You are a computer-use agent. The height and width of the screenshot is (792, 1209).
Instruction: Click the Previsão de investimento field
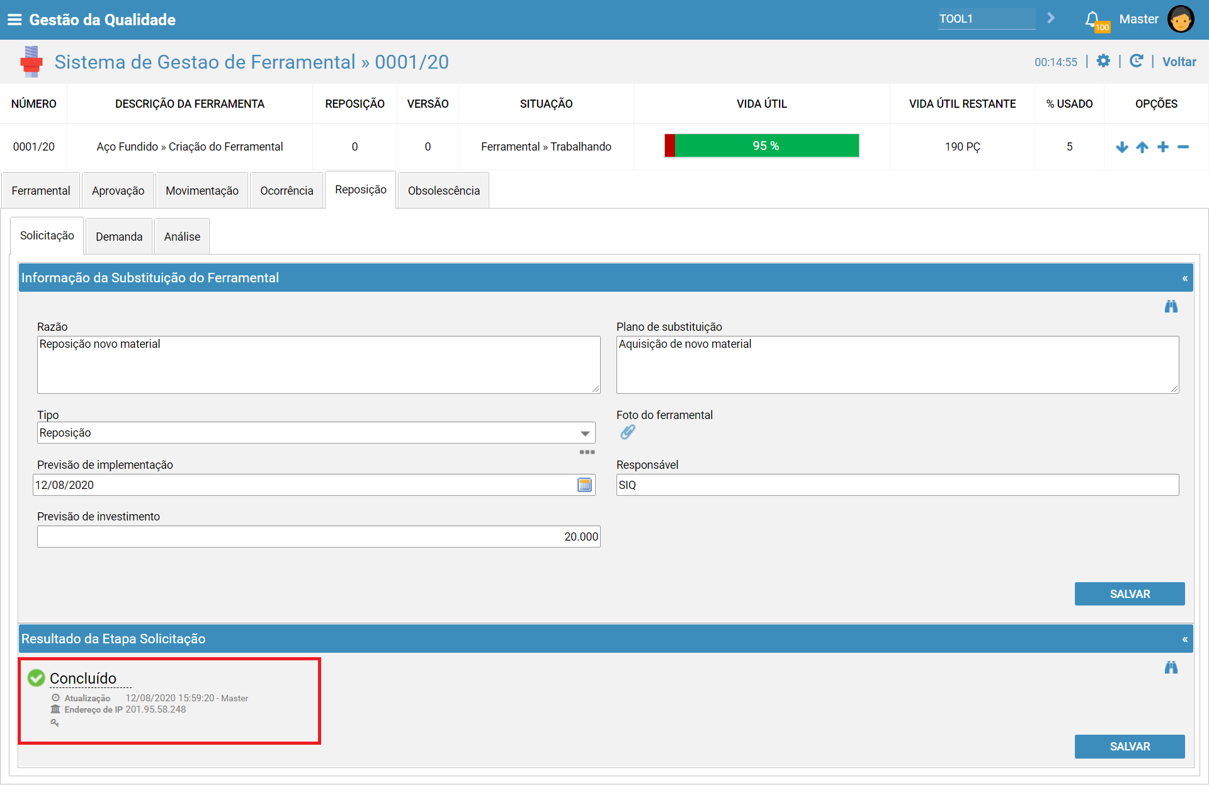(319, 537)
